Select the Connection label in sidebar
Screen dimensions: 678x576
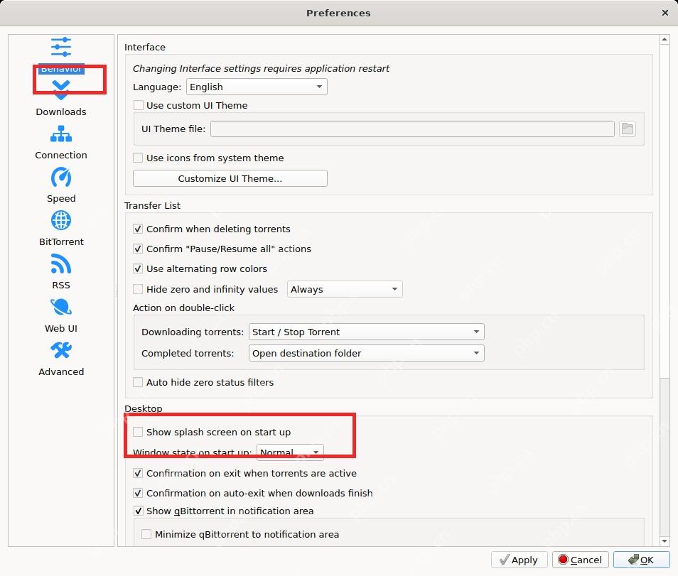click(x=61, y=155)
